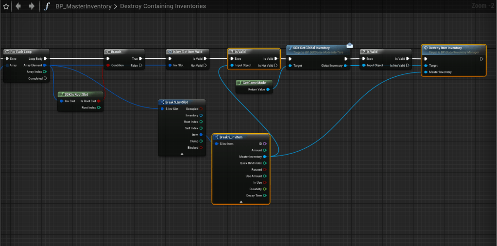Collapse pins arrow on Break S_InvSlot node
The width and height of the screenshot is (497, 246).
point(182,153)
